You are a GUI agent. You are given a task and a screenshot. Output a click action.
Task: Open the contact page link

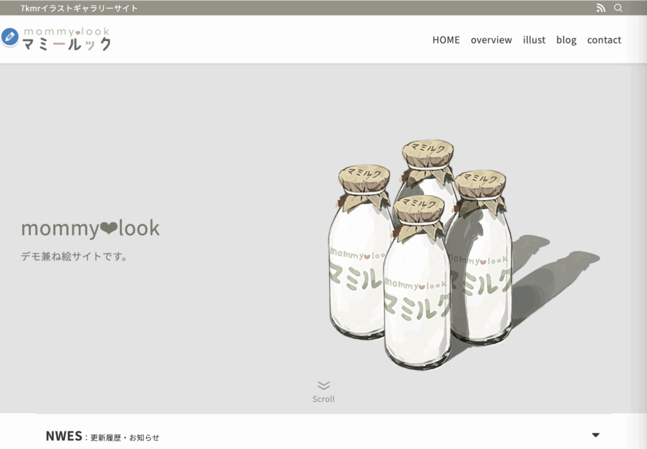[604, 40]
